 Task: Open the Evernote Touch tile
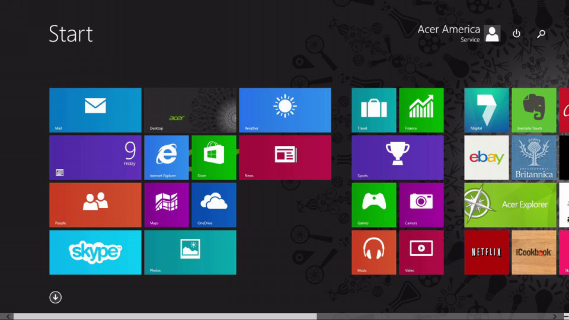pyautogui.click(x=534, y=110)
